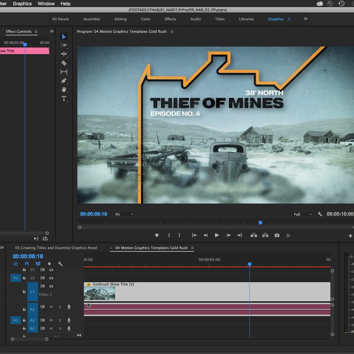Step forward one frame
The width and height of the screenshot is (354, 354).
229,235
